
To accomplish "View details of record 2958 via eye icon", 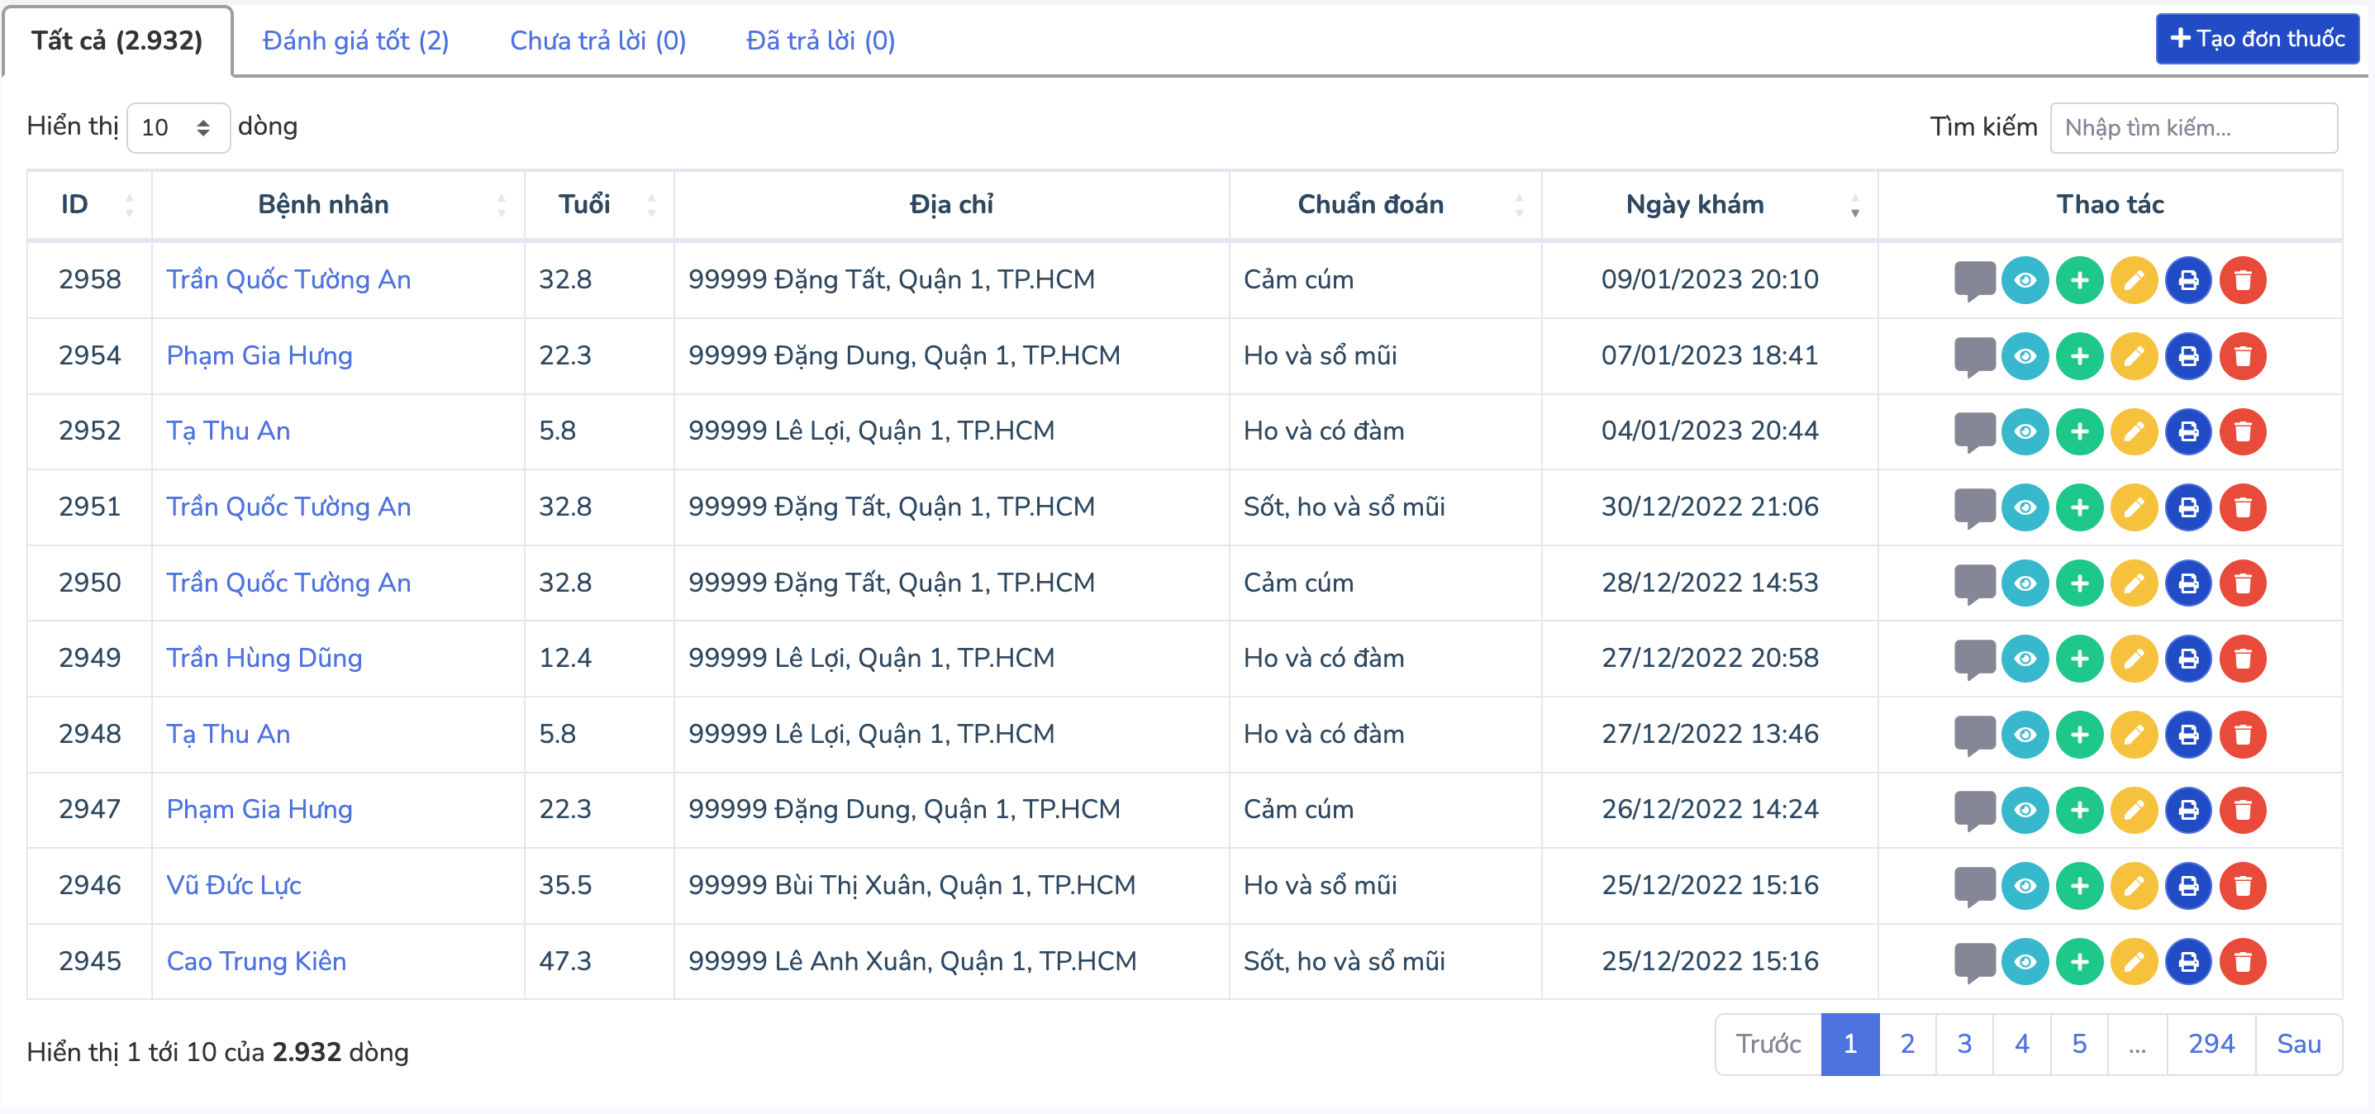I will tap(2025, 280).
